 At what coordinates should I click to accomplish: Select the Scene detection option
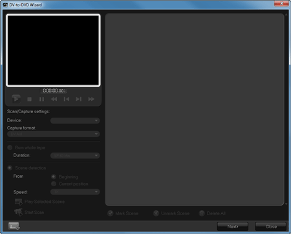(x=27, y=168)
